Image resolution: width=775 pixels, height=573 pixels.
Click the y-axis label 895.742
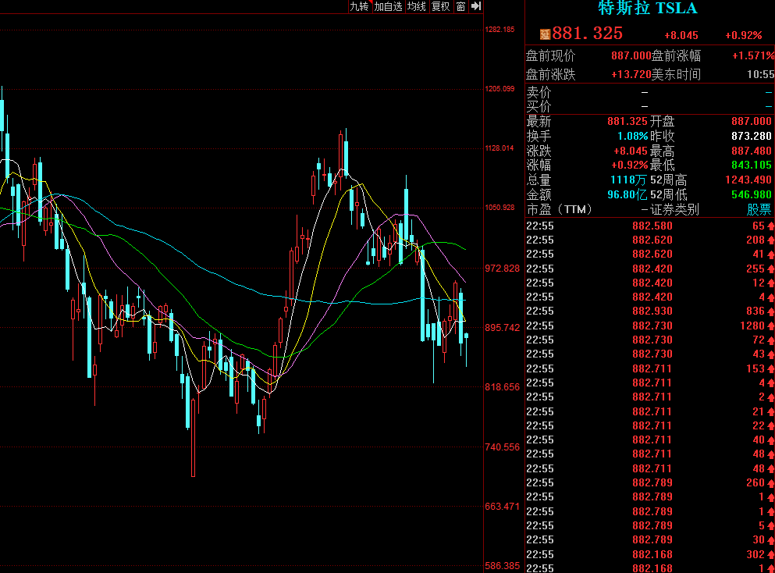click(x=502, y=328)
